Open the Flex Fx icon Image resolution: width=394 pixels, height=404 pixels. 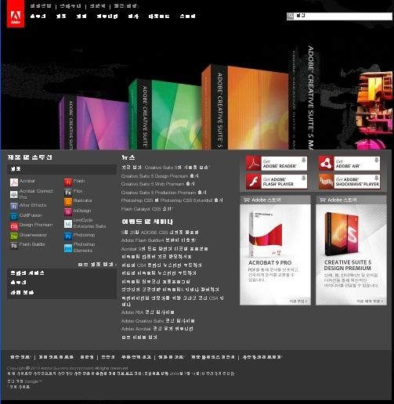coord(68,193)
